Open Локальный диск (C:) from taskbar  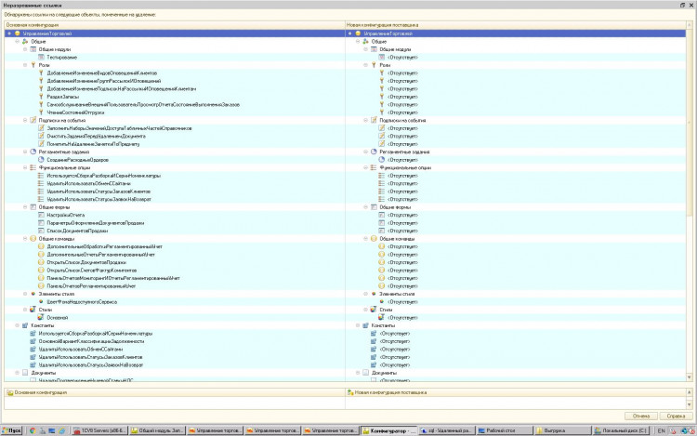[620, 430]
